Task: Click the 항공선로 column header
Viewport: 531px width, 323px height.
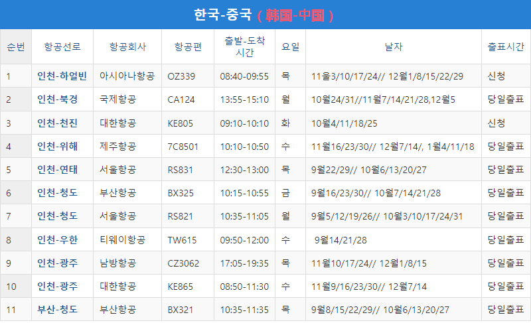Action: tap(62, 47)
